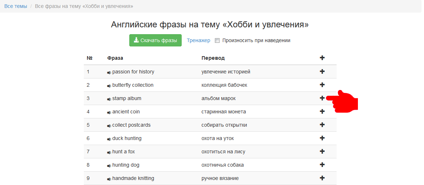Screen dimensions: 424x185
Task: Add 'hunt a fox' with its plus icon
Action: pyautogui.click(x=322, y=151)
